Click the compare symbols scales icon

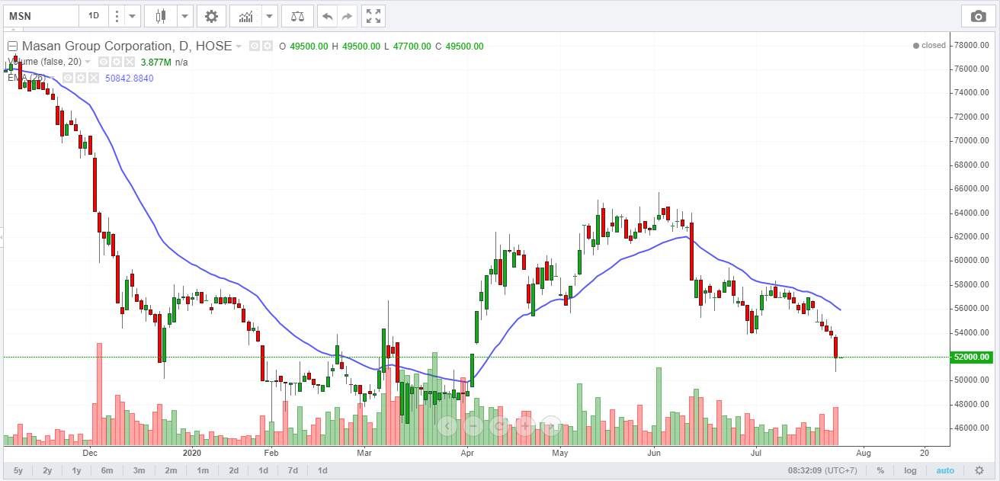pyautogui.click(x=297, y=15)
